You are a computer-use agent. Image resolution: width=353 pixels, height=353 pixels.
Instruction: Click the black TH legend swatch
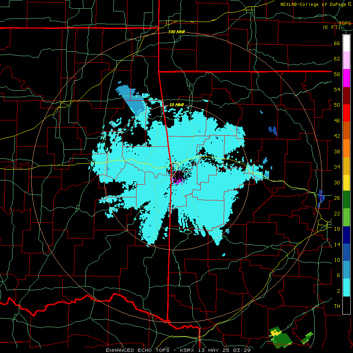pyautogui.click(x=346, y=305)
